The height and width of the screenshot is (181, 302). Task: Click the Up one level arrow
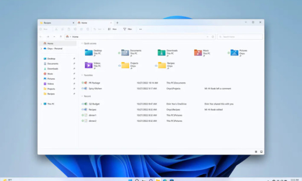point(61,37)
